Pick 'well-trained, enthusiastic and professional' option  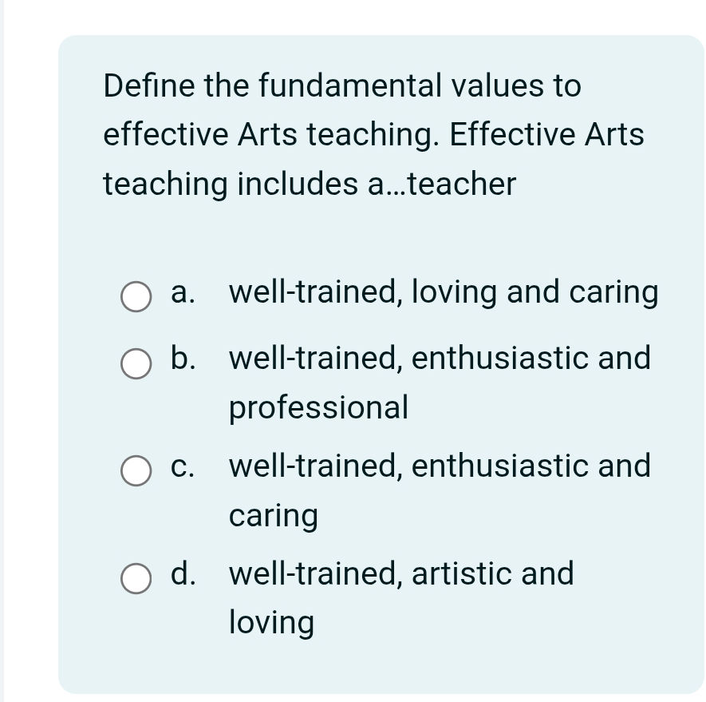click(440, 359)
